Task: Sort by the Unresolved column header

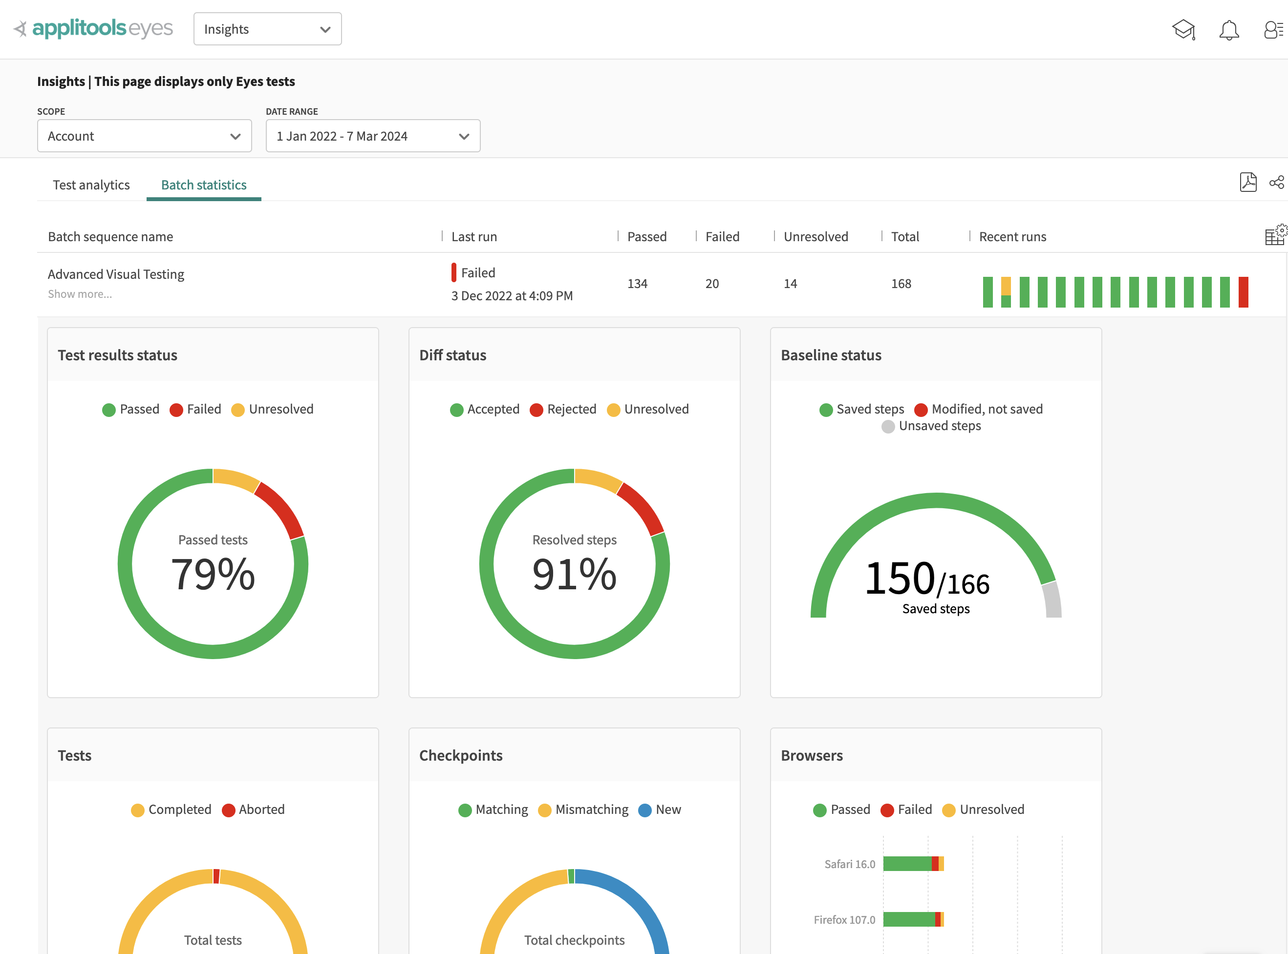Action: [x=816, y=237]
